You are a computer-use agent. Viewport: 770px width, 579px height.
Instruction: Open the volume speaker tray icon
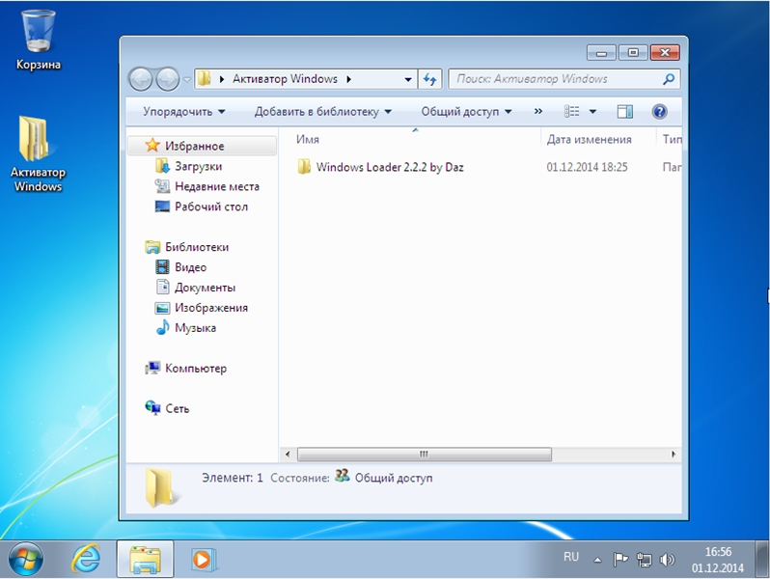click(668, 560)
